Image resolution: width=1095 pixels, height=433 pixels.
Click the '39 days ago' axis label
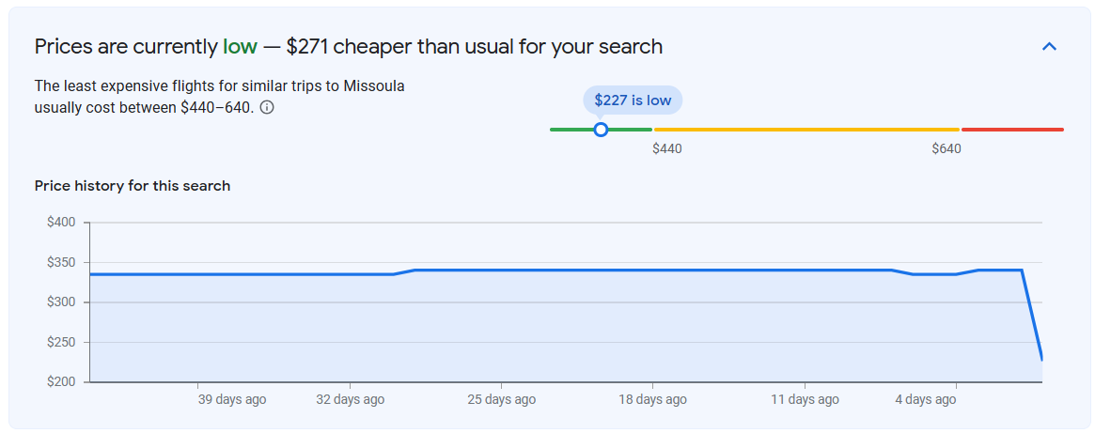pyautogui.click(x=231, y=399)
